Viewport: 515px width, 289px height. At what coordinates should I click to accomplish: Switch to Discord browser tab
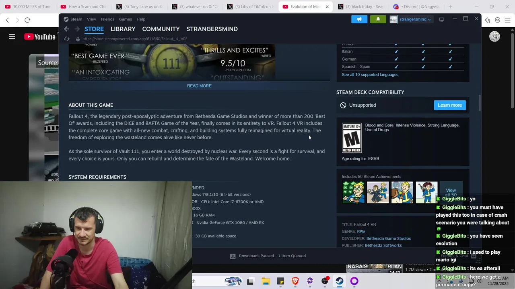[417, 7]
